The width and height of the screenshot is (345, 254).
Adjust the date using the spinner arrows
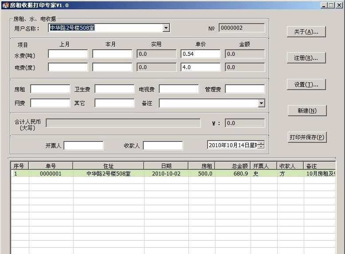(x=261, y=145)
